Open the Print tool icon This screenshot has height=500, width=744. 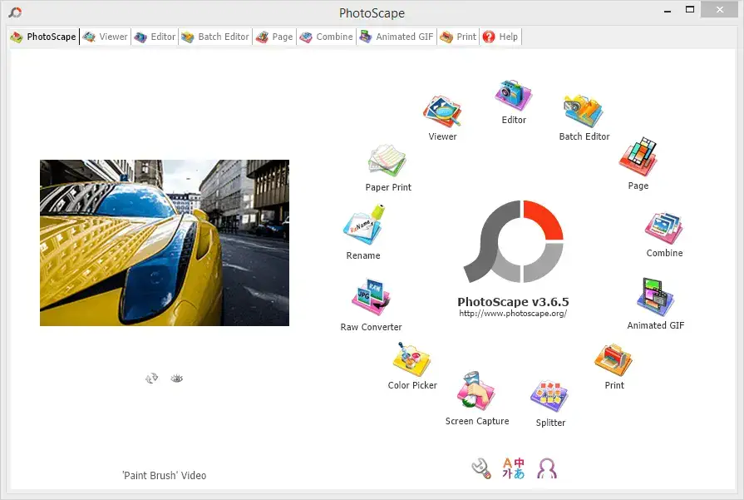613,359
